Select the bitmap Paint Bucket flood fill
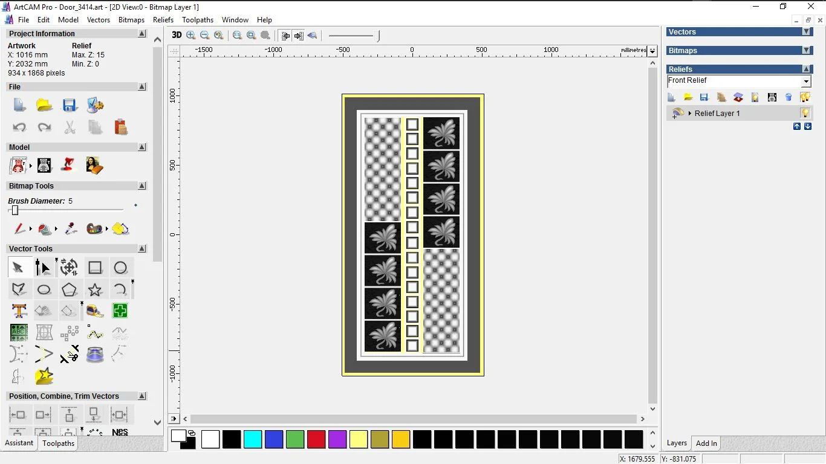The height and width of the screenshot is (464, 826). click(x=120, y=229)
